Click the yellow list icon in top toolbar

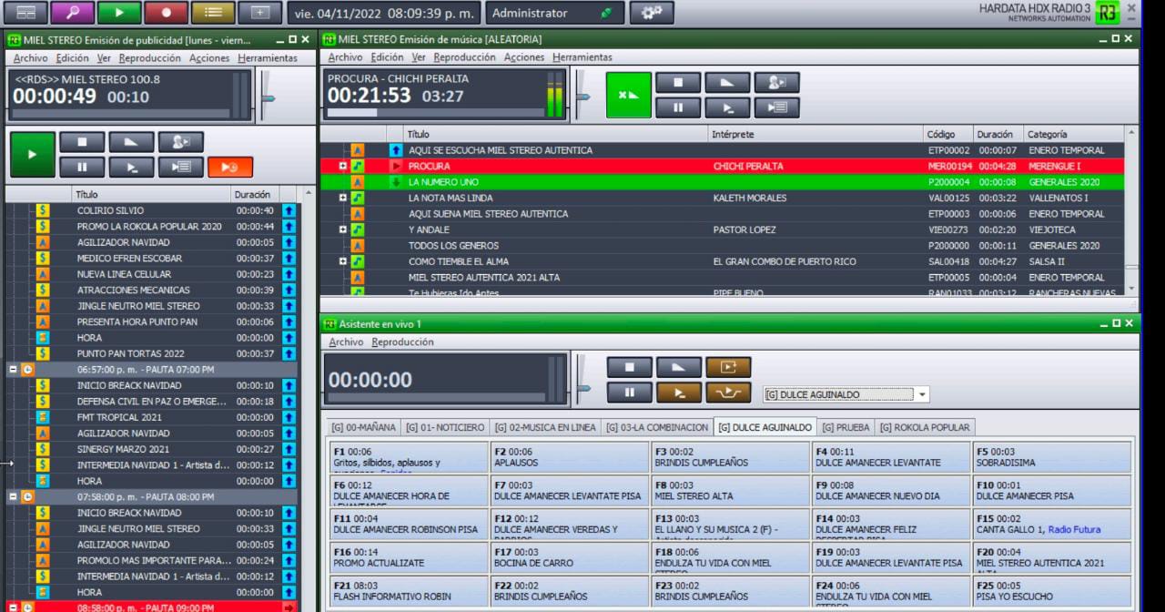[x=214, y=14]
